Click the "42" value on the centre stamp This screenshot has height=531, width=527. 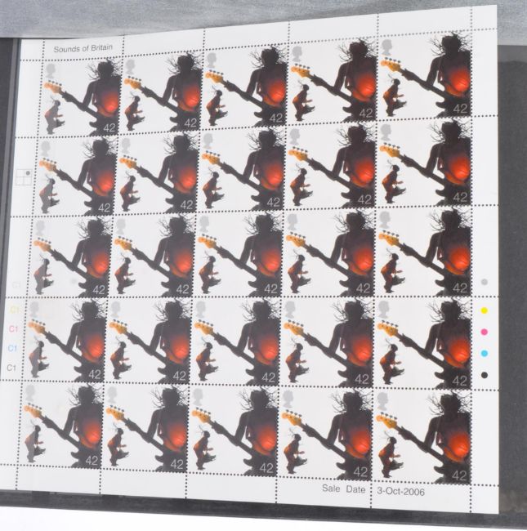point(270,289)
